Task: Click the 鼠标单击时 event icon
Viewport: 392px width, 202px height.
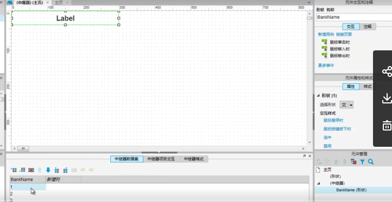Action: click(324, 42)
